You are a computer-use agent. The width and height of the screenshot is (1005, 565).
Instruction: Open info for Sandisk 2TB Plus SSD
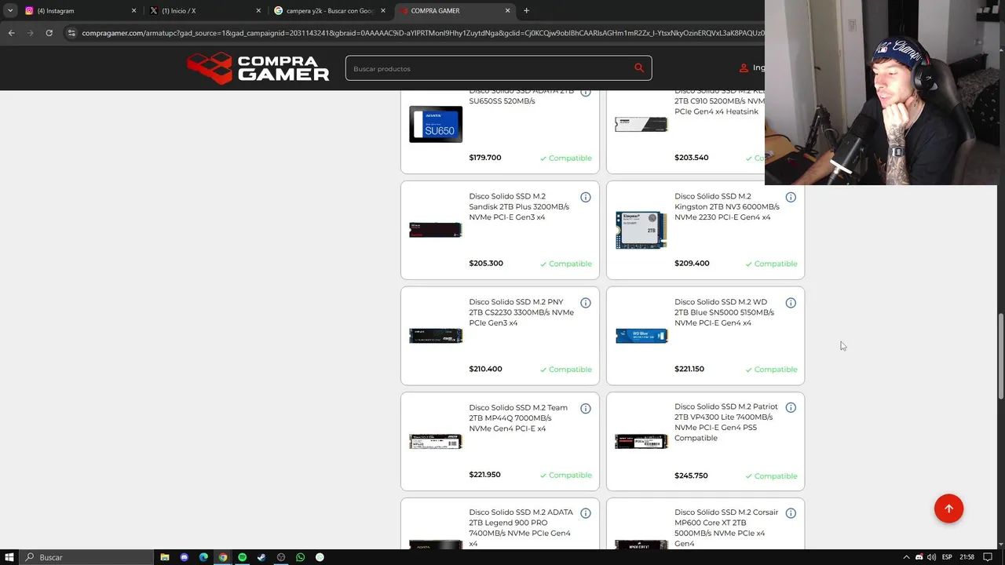585,197
